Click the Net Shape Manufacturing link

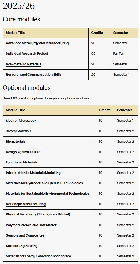(26, 204)
